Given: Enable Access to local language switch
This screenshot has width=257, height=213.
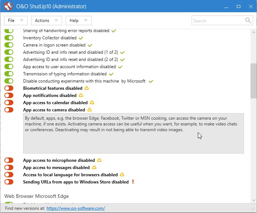Looking at the screenshot, I should coord(9,174).
